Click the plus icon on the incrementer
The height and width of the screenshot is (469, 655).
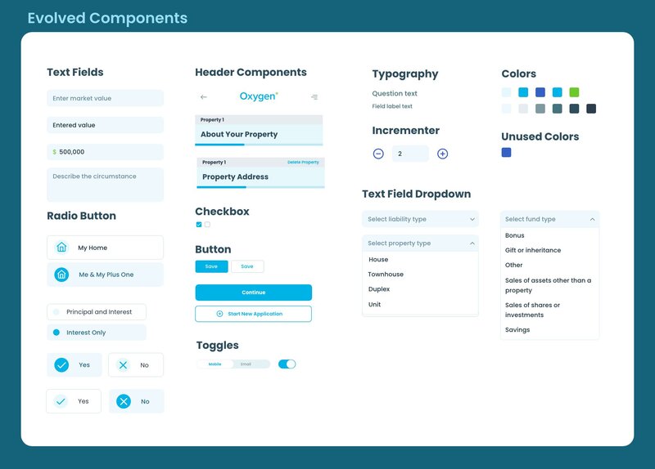pos(442,154)
